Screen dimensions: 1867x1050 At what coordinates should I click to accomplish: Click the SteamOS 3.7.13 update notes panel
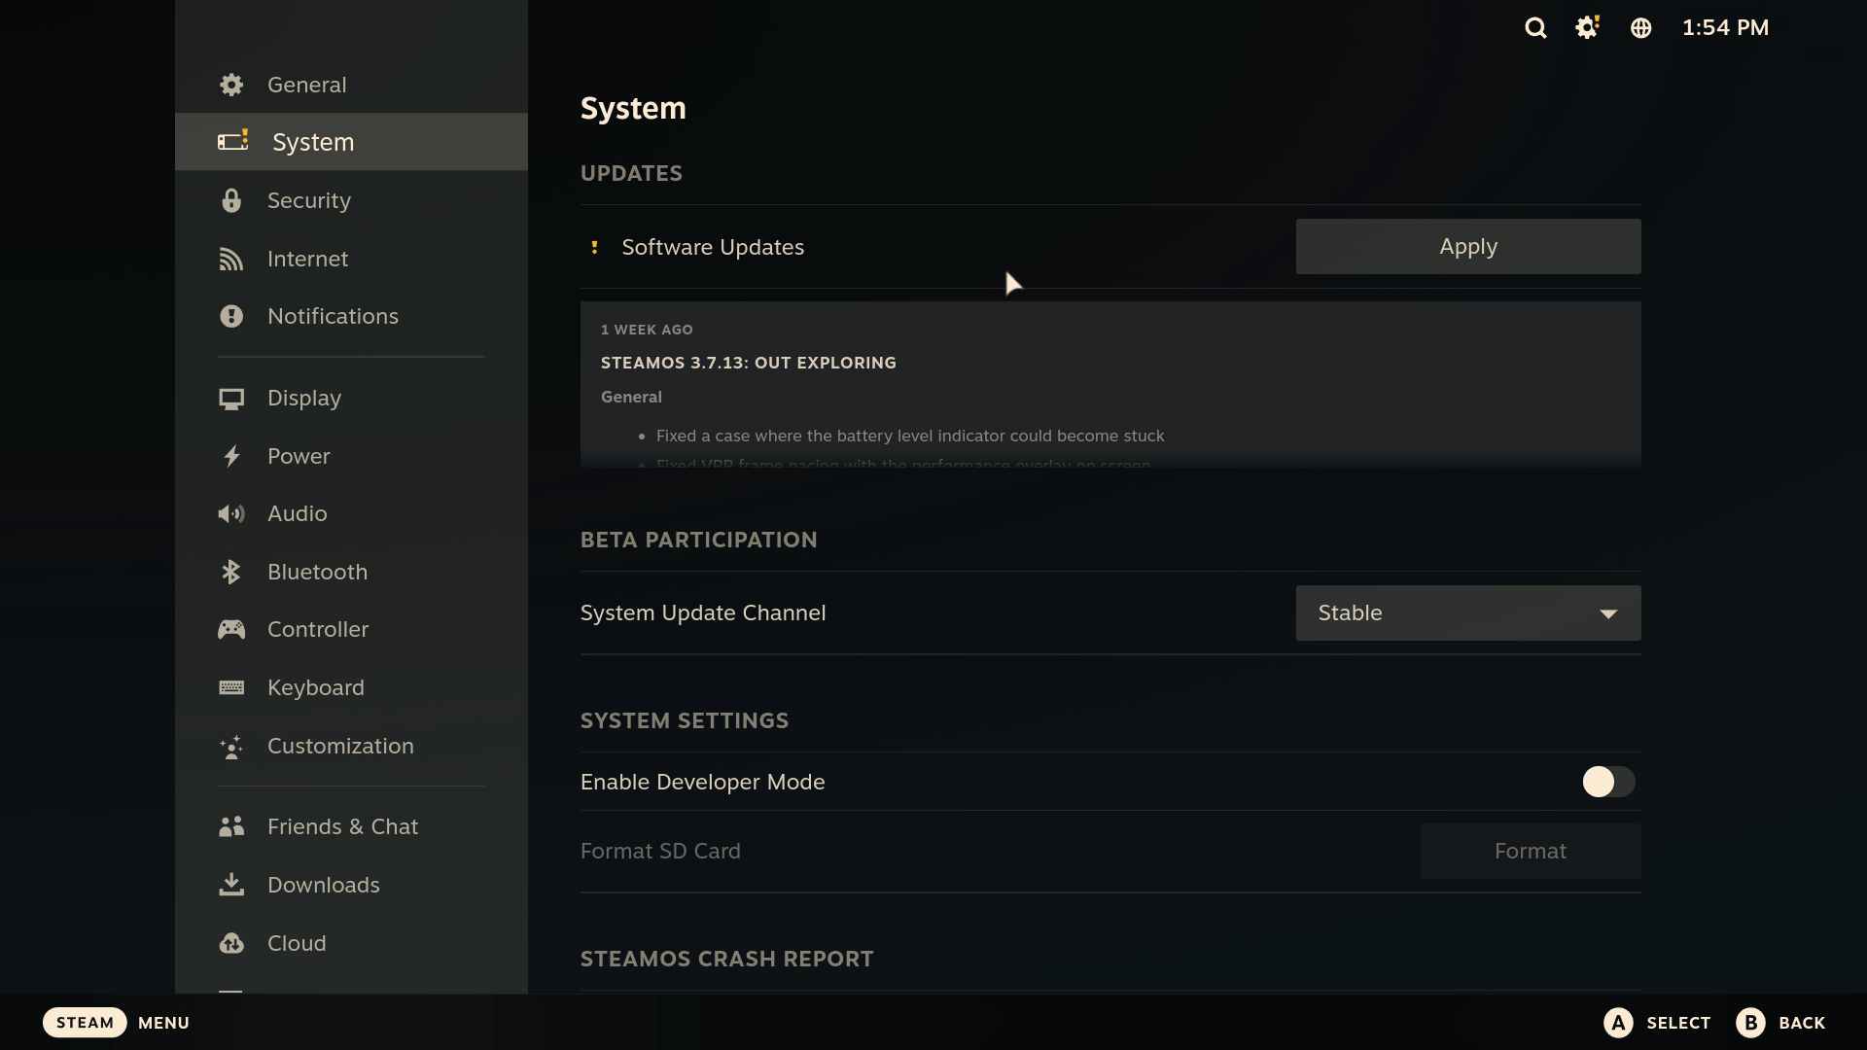1109,383
